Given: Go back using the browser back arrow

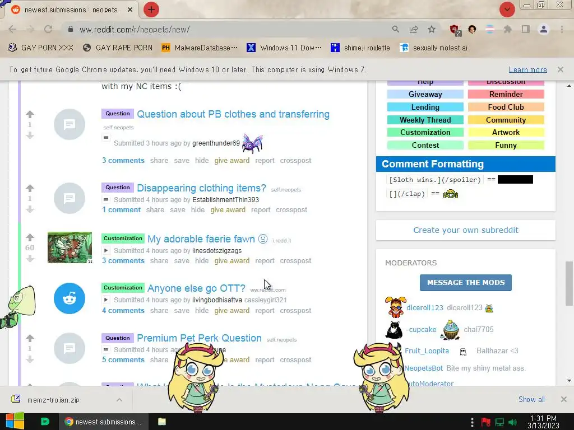Looking at the screenshot, I should (12, 29).
